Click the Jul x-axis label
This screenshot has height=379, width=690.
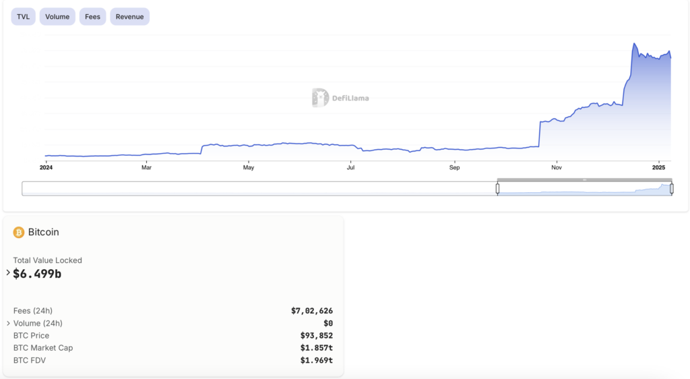pos(350,168)
